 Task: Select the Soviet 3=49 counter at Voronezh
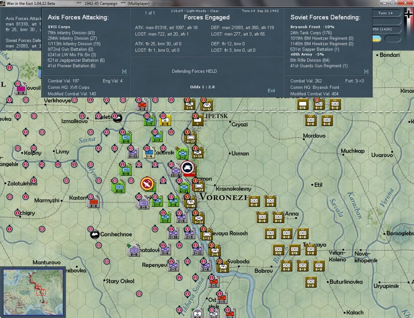[x=191, y=202]
